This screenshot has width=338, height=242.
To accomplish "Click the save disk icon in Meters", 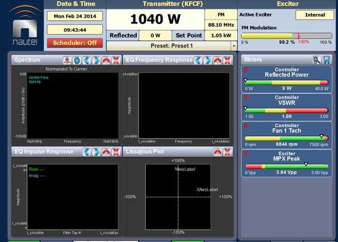I will click(x=326, y=60).
